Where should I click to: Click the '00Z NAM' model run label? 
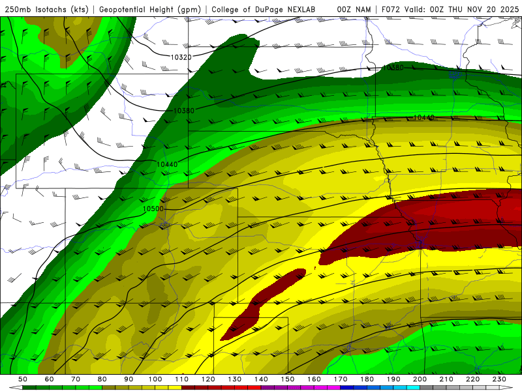(x=354, y=10)
